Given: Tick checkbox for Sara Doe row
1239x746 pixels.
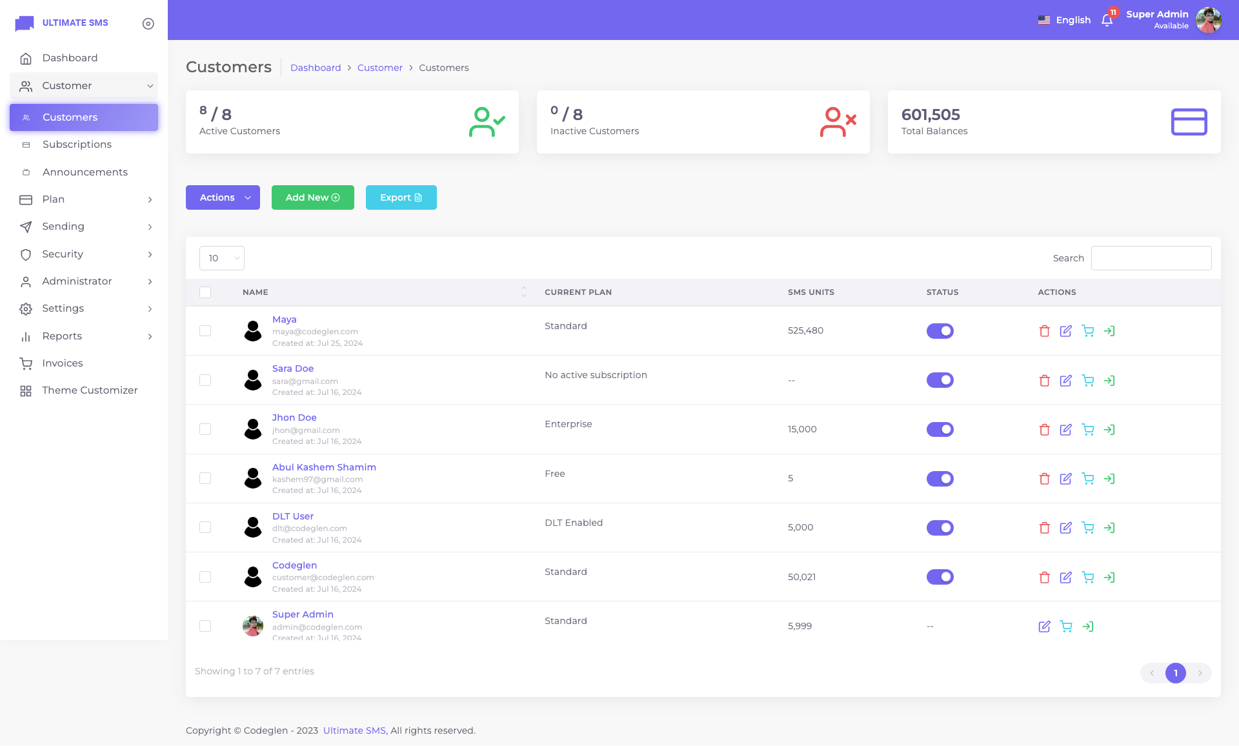Looking at the screenshot, I should tap(205, 380).
